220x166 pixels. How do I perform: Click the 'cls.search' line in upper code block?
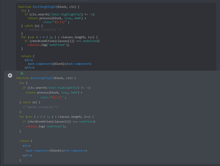click(59, 14)
